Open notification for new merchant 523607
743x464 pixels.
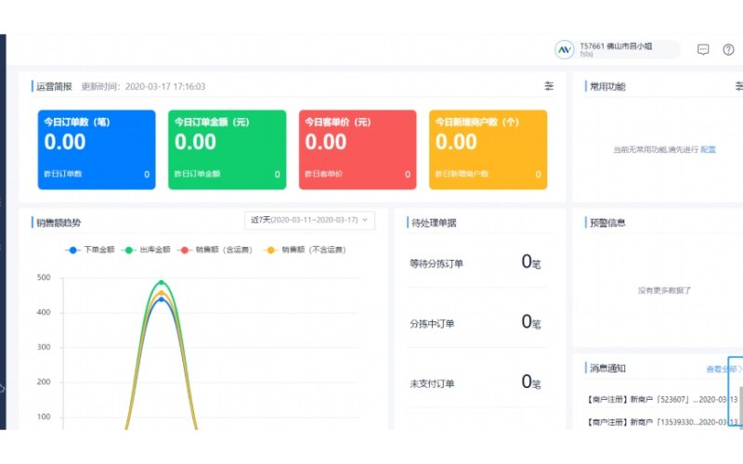[x=662, y=400]
